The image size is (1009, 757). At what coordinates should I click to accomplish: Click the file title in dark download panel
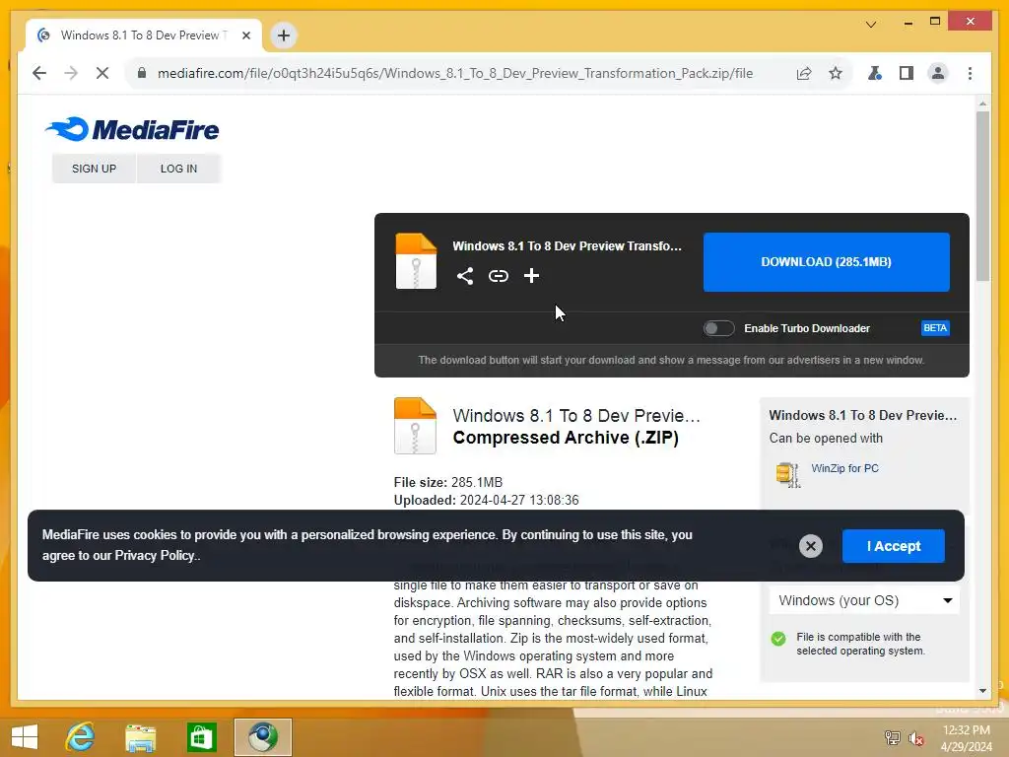tap(567, 245)
